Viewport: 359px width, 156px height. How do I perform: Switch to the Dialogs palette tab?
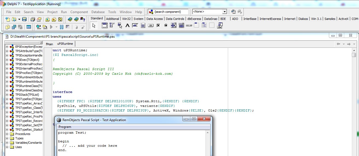[x=303, y=19]
